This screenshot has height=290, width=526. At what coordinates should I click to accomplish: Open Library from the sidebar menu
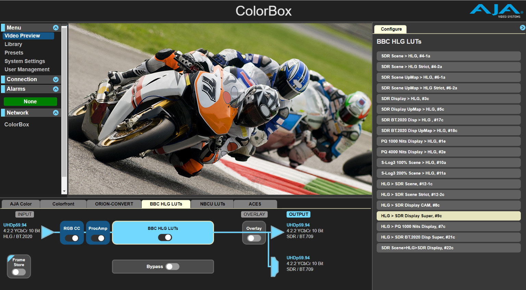tap(13, 44)
